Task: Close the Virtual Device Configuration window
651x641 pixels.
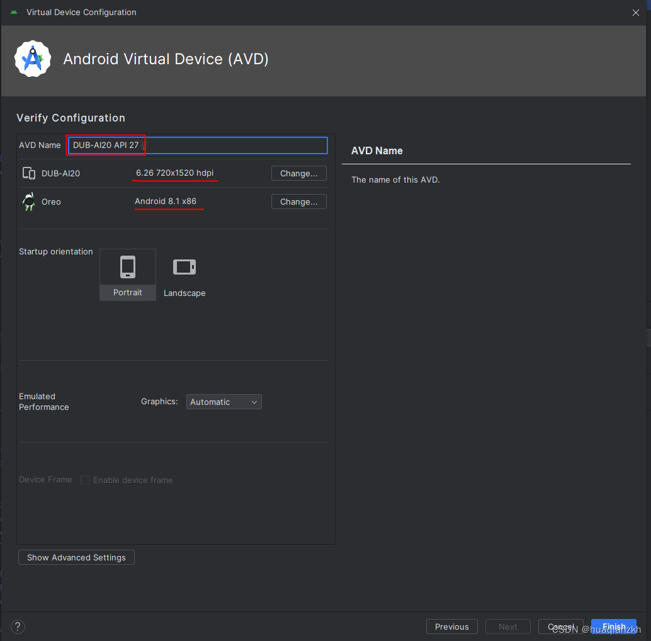Action: [636, 13]
